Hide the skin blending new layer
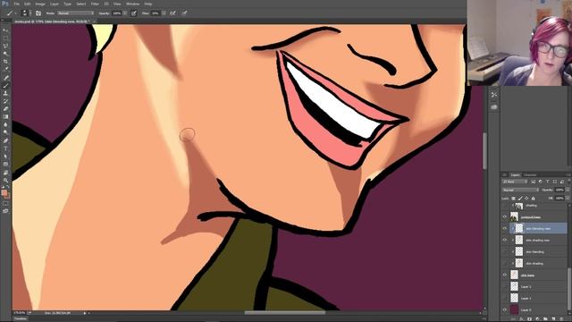Image resolution: width=572 pixels, height=322 pixels. point(505,229)
